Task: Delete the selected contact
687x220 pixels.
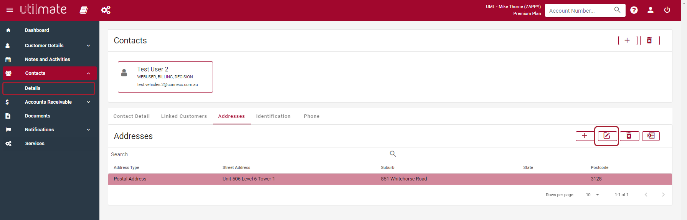Action: tap(649, 41)
